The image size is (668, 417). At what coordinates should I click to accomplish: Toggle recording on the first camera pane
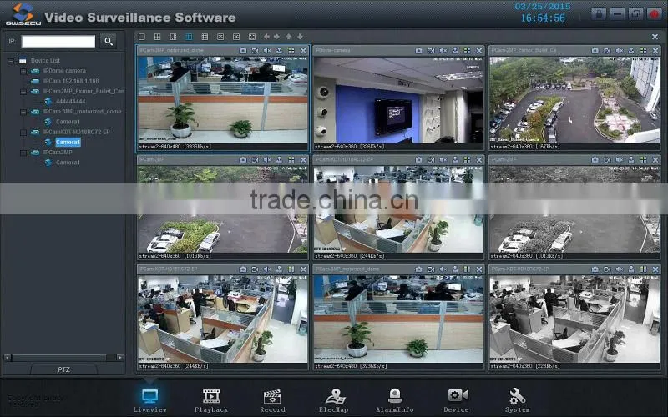pos(255,50)
